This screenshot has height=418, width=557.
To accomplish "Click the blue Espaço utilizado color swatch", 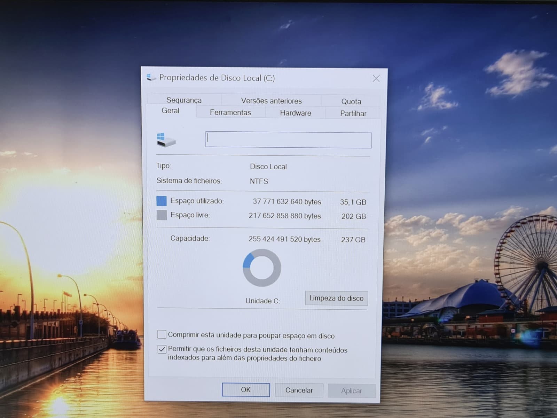I will tap(162, 201).
